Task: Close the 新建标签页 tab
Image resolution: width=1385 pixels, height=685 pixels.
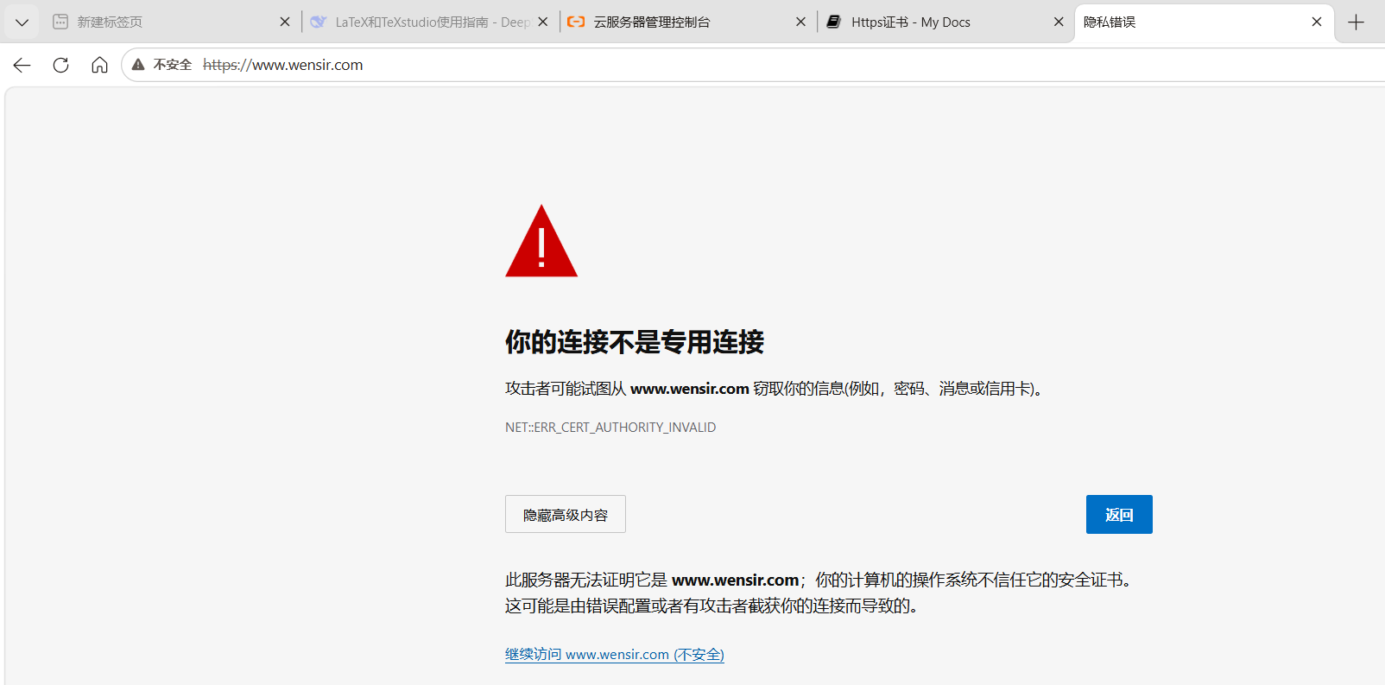Action: tap(285, 22)
